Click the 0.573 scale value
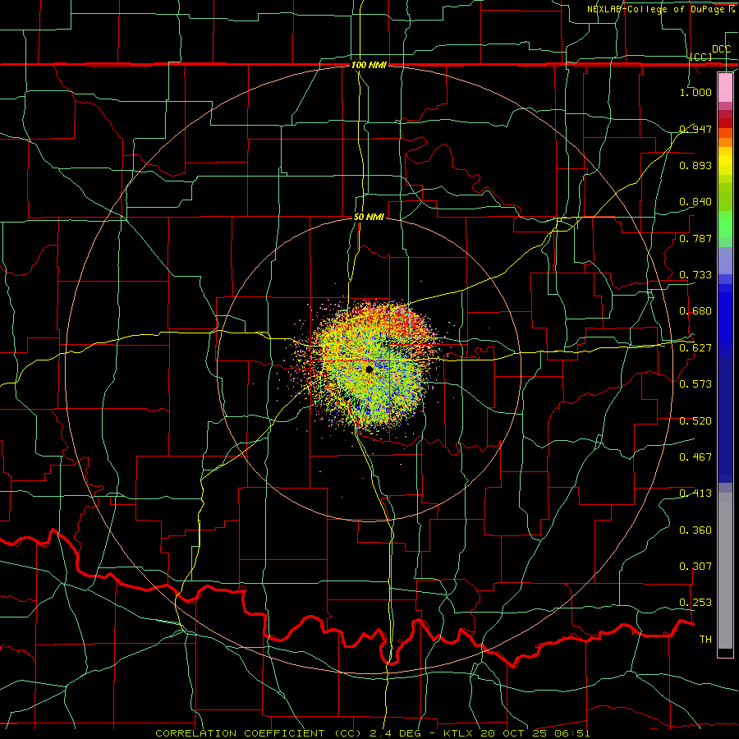This screenshot has height=739, width=739. pos(695,383)
